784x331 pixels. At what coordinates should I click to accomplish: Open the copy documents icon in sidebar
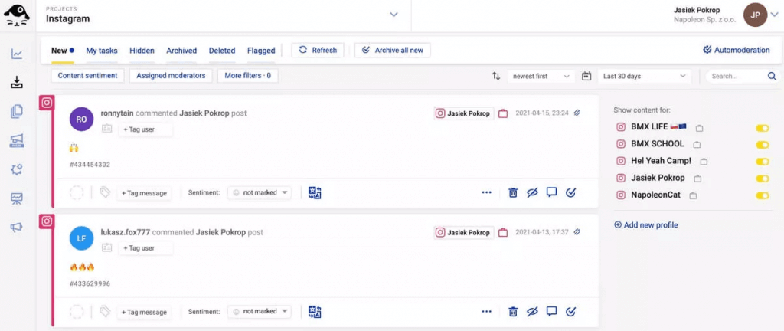pos(17,112)
